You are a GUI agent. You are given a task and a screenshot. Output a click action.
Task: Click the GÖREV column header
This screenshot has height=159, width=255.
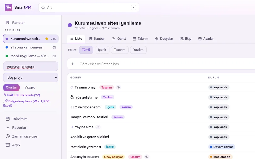(x=76, y=78)
